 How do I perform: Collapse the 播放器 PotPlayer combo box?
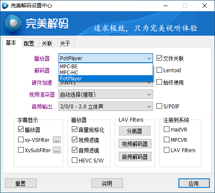tap(106, 58)
